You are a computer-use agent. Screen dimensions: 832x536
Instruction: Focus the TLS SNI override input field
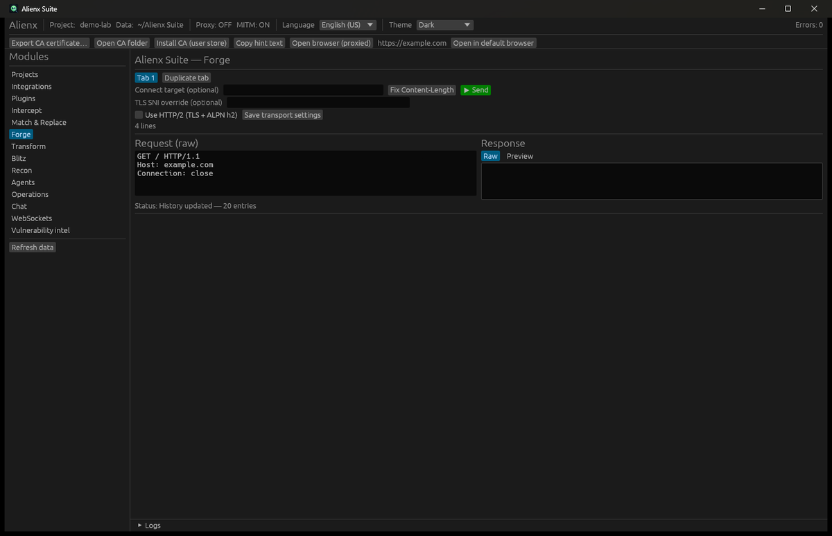tap(318, 103)
